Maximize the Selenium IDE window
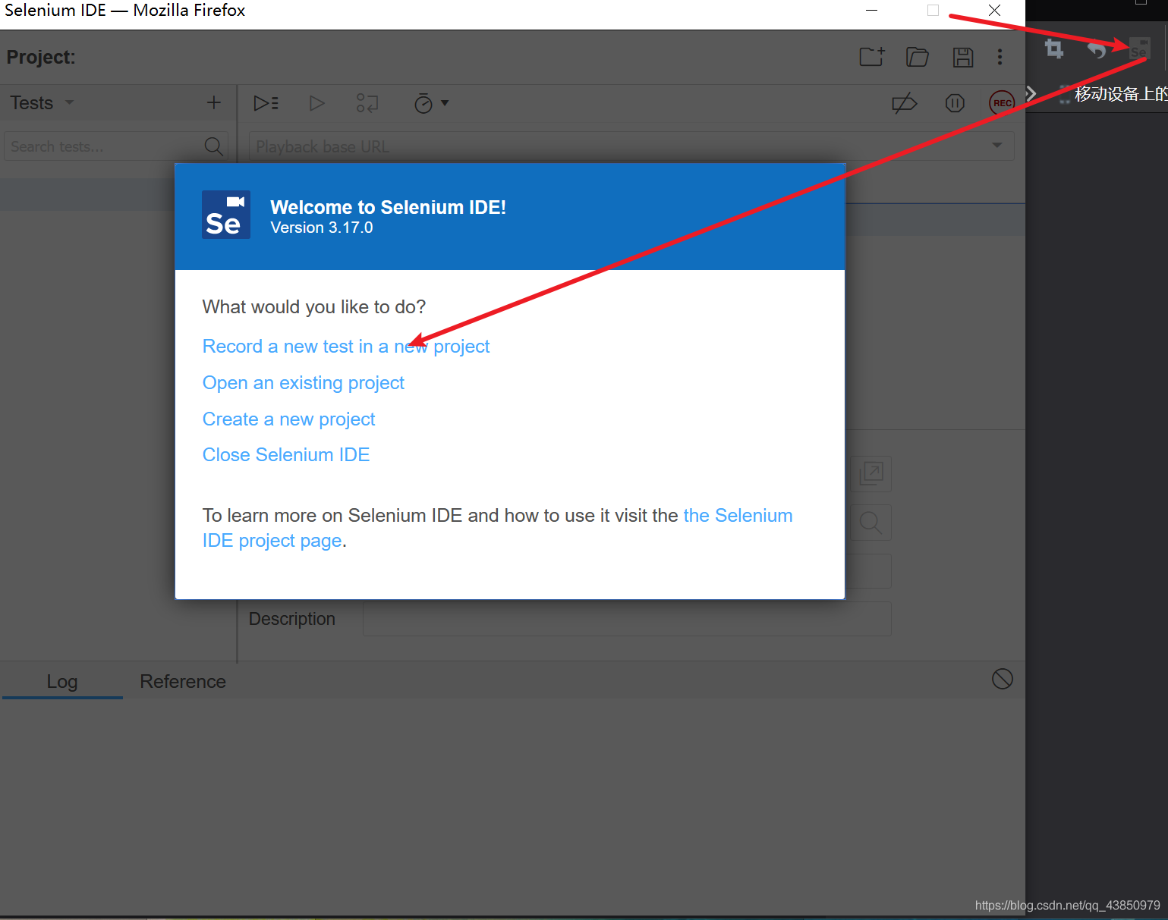1168x920 pixels. click(x=933, y=11)
